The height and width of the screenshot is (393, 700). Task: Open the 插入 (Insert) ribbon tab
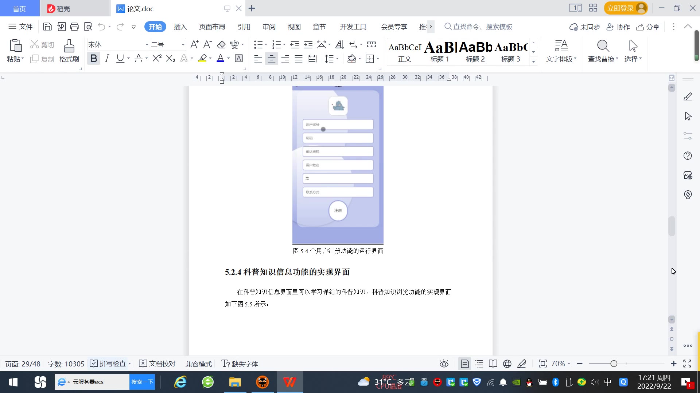tap(180, 27)
